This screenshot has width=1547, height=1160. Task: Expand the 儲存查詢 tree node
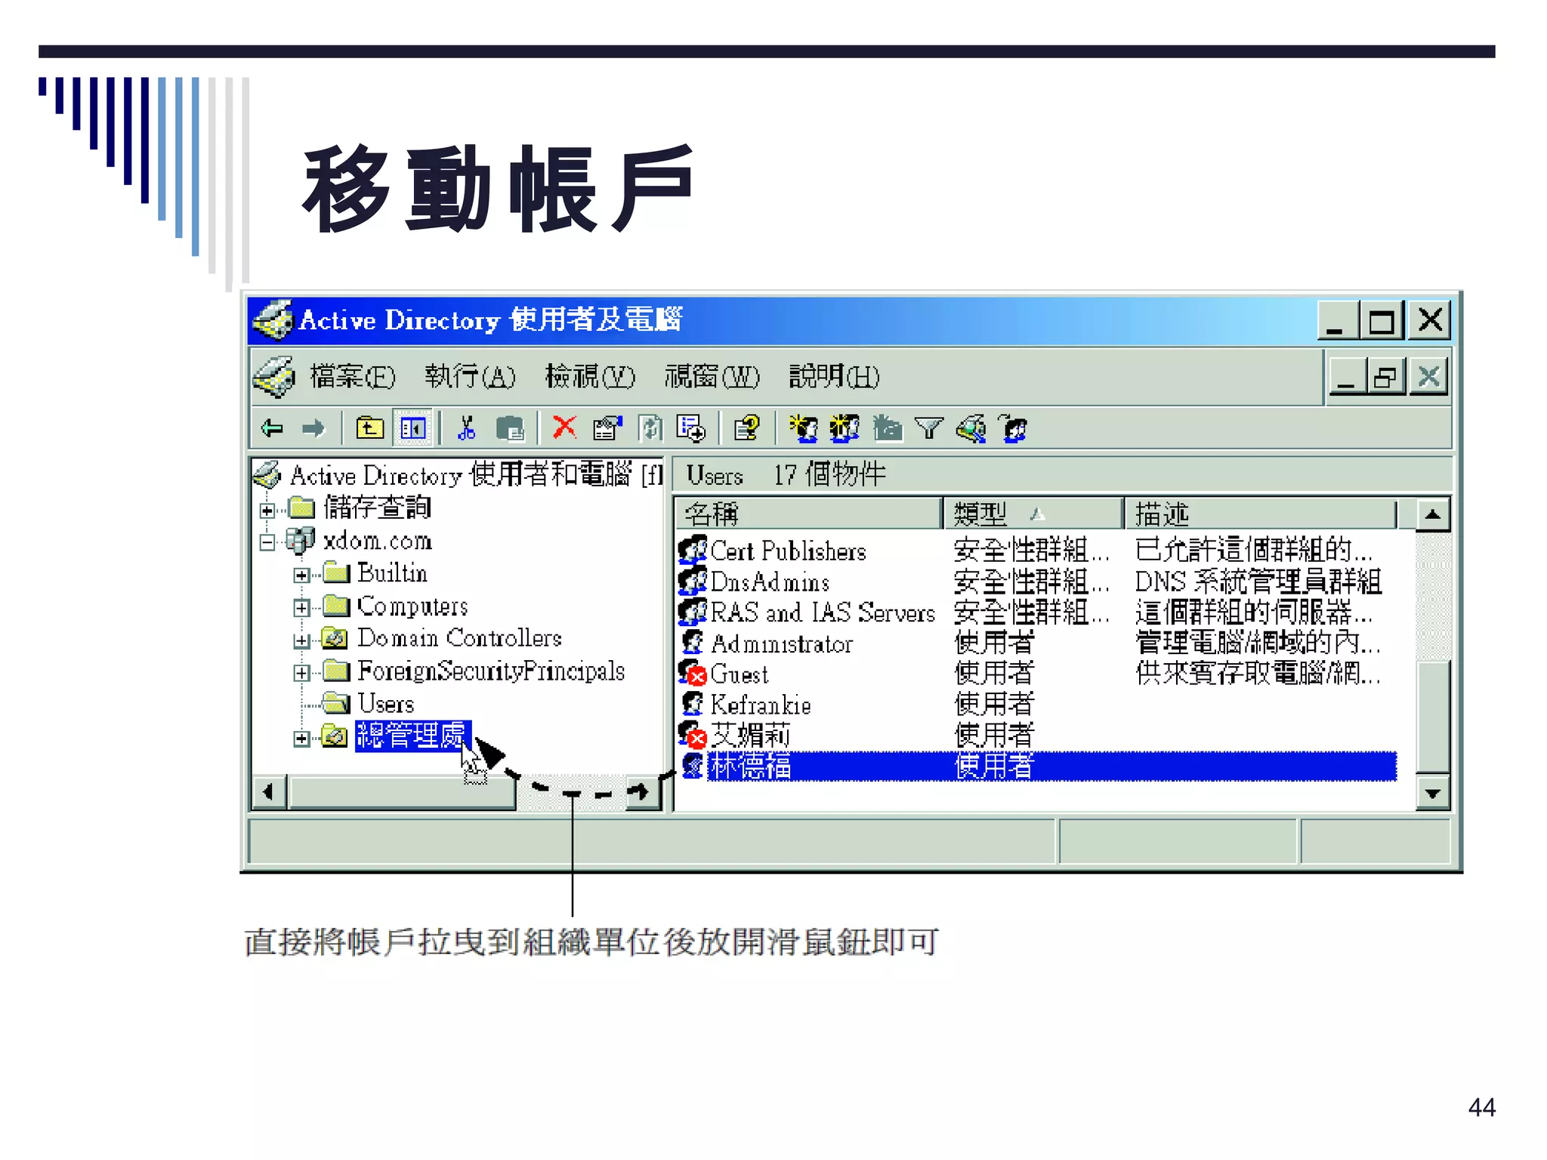267,511
